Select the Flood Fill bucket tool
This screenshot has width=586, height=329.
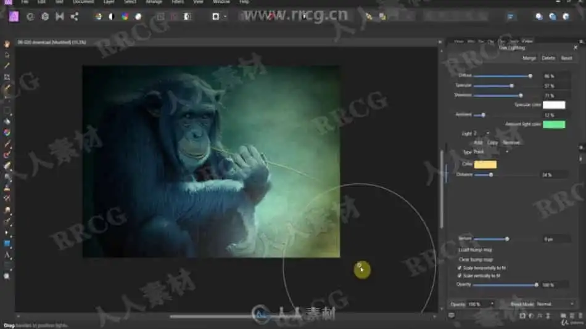pos(7,121)
